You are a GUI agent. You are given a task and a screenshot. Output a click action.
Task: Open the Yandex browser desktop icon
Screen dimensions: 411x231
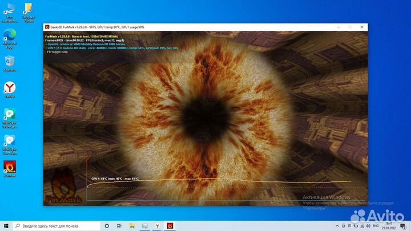pyautogui.click(x=10, y=87)
